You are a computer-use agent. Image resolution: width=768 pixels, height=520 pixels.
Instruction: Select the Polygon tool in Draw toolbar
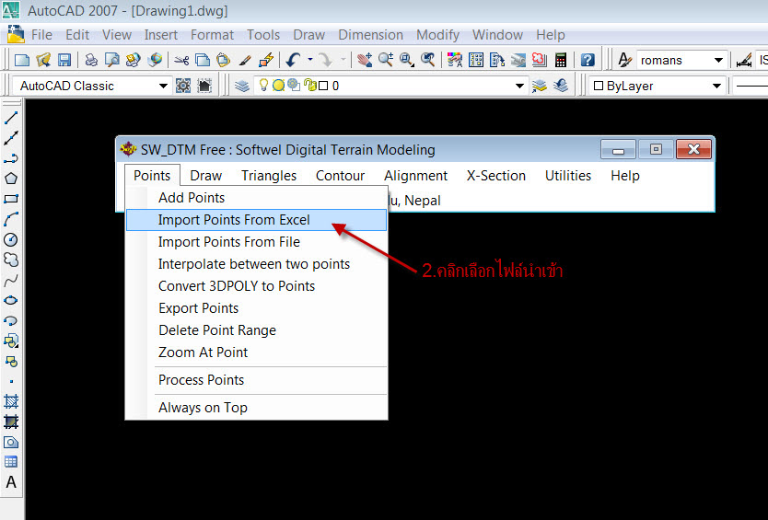tap(11, 179)
